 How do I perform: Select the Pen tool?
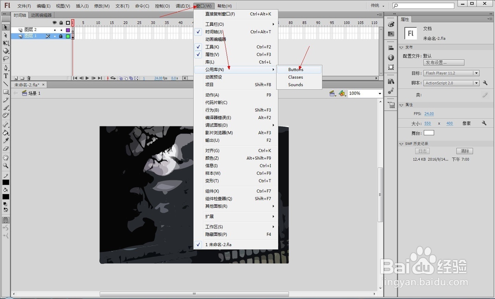coord(5,68)
